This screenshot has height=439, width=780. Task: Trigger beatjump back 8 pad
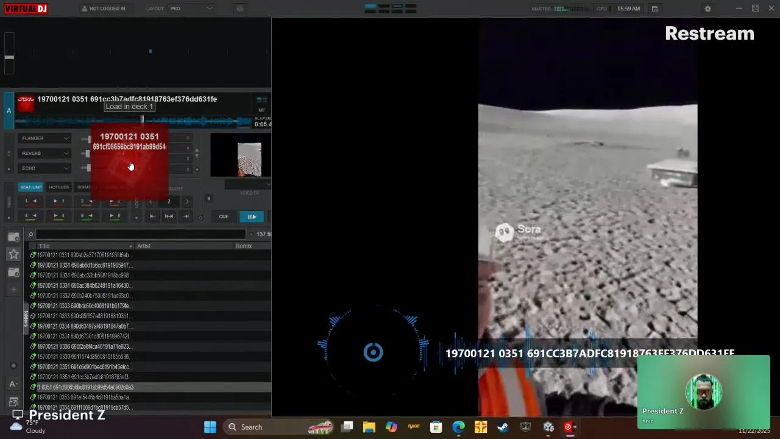click(x=87, y=216)
